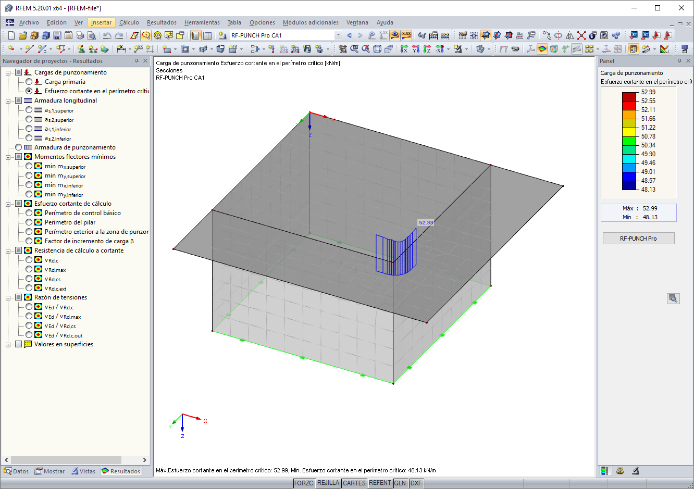Image resolution: width=694 pixels, height=489 pixels.
Task: Set the view in X direction
Action: pos(404,49)
